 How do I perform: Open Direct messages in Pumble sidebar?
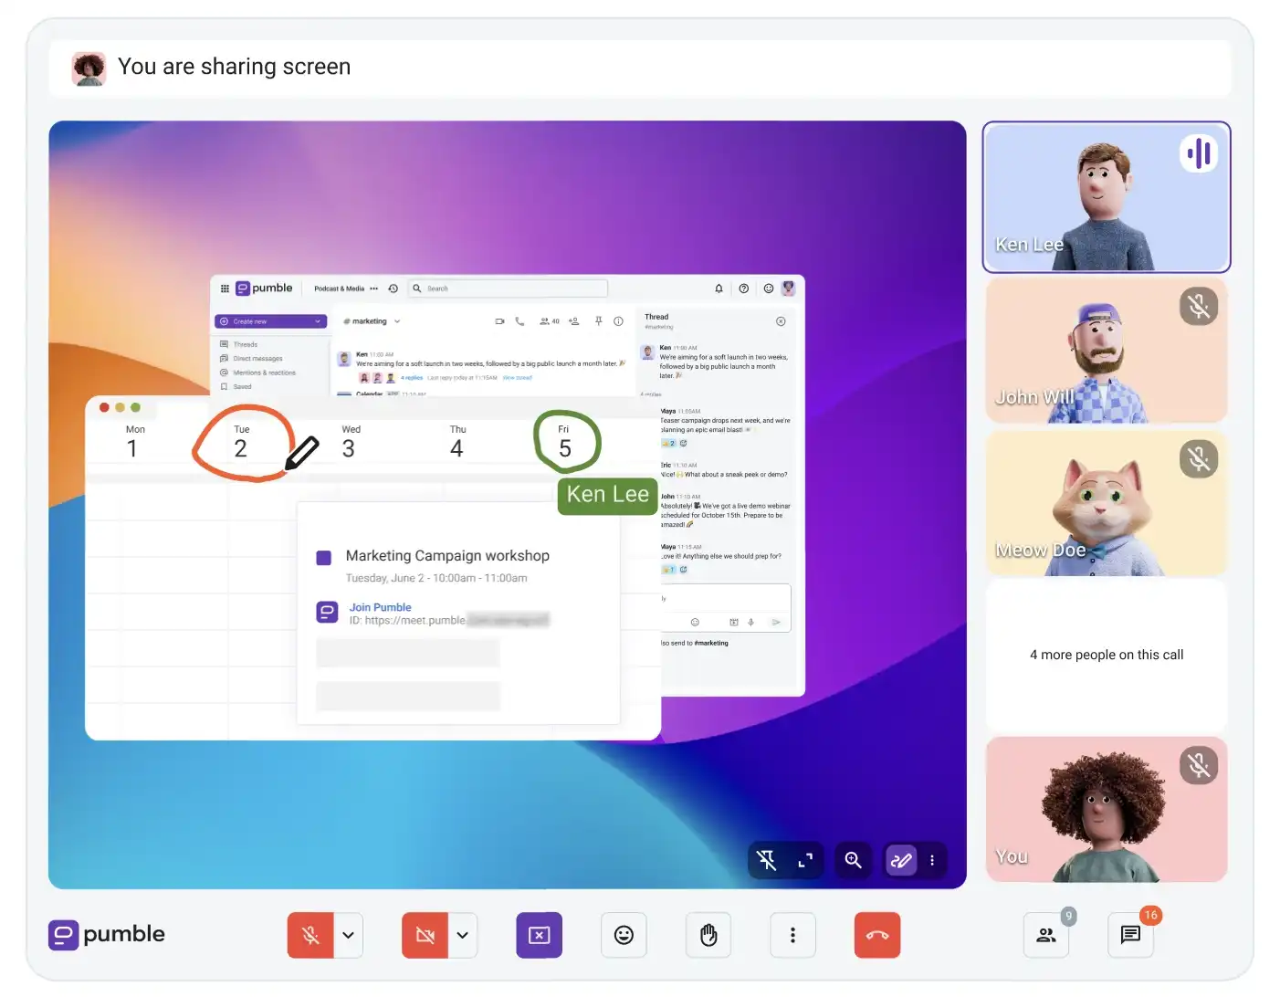257,359
